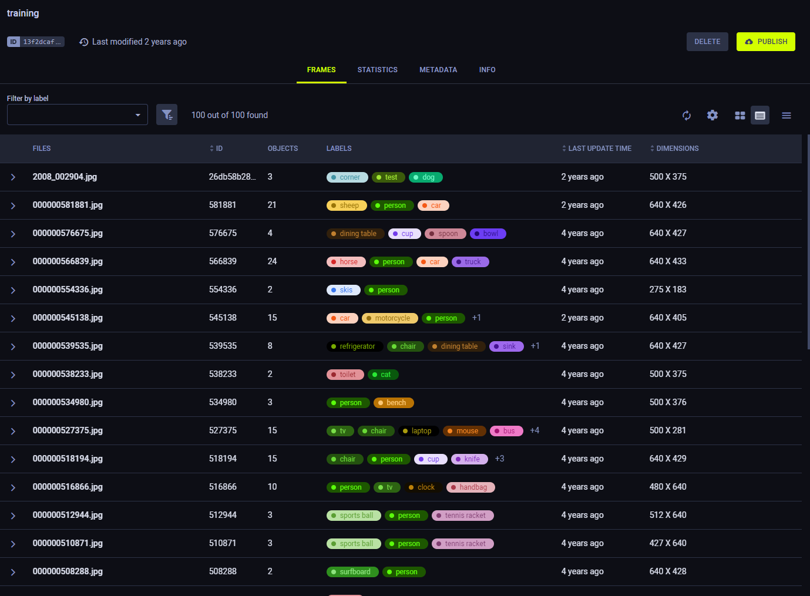Screen dimensions: 810x596
Task: Expand the row for 2008_002904.jpg
Action: coord(13,177)
